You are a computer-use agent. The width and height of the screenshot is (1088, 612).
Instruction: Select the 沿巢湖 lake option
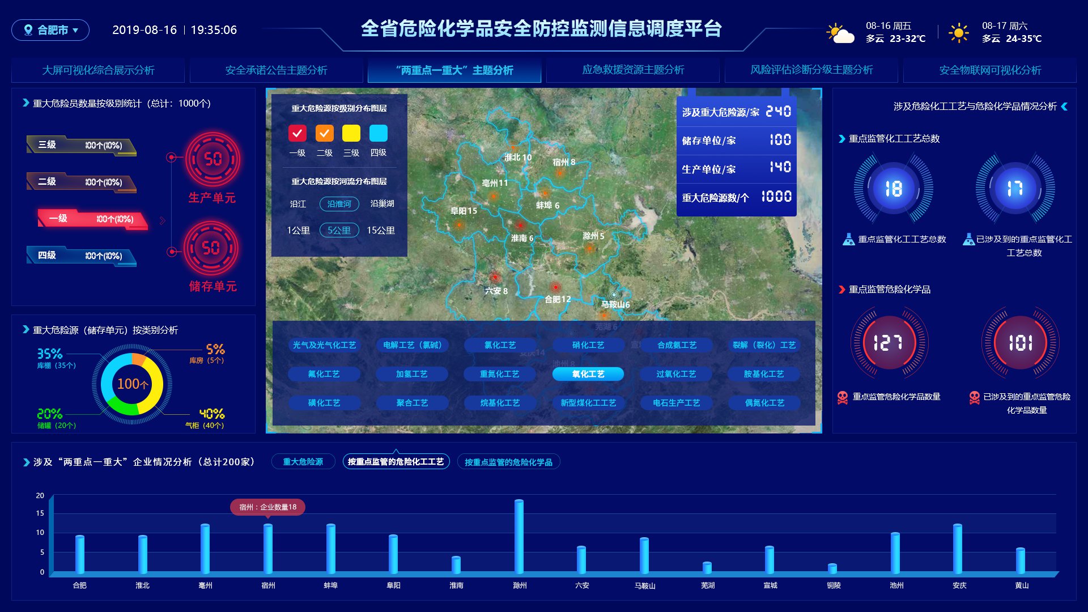click(x=382, y=203)
